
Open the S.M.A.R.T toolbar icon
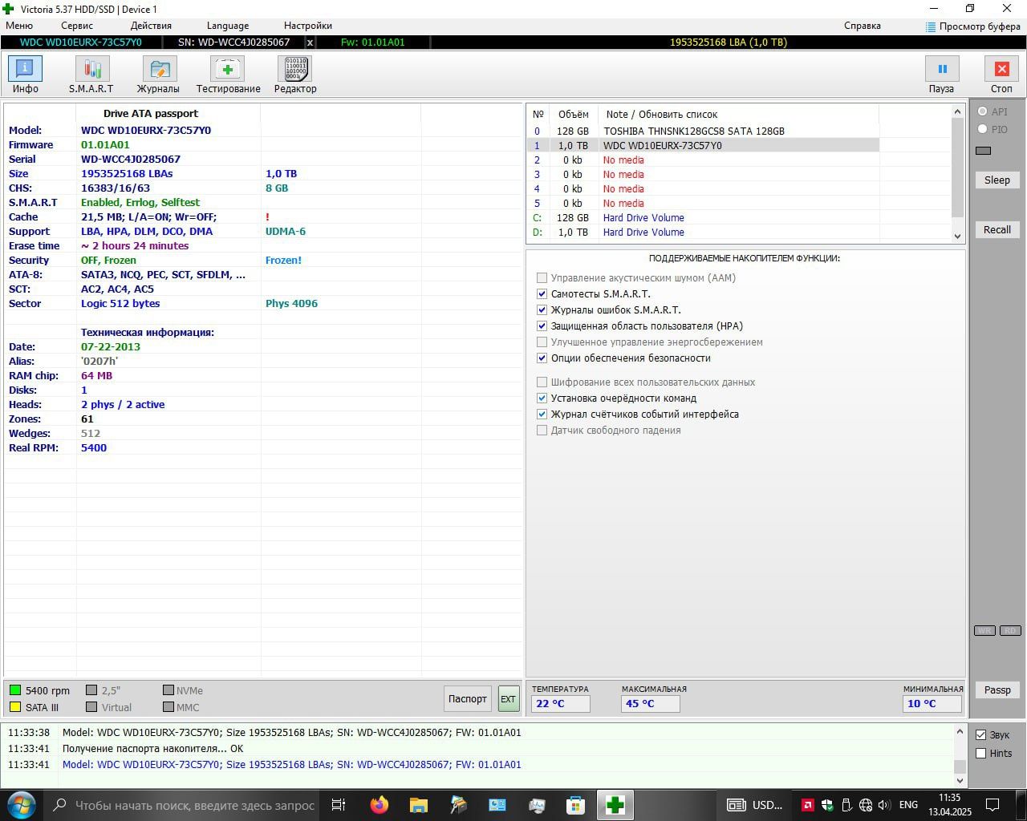(x=92, y=69)
